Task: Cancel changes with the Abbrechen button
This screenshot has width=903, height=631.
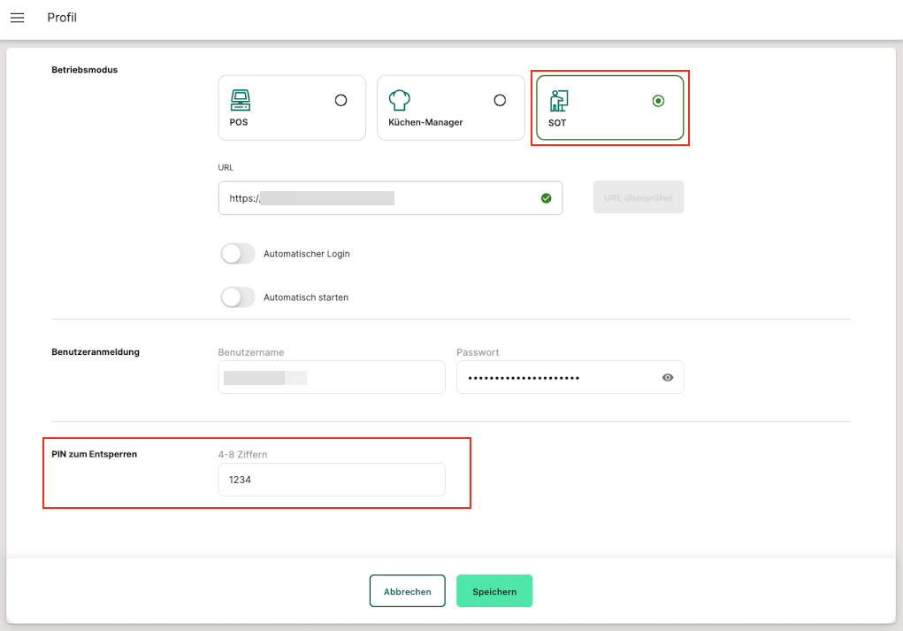Action: 407,591
